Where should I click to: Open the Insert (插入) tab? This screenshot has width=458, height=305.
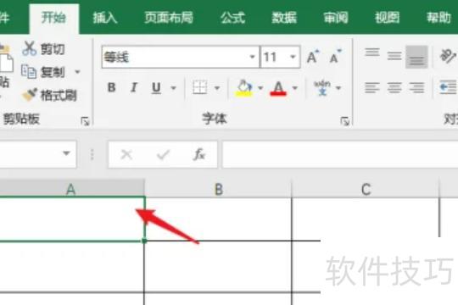click(x=105, y=18)
